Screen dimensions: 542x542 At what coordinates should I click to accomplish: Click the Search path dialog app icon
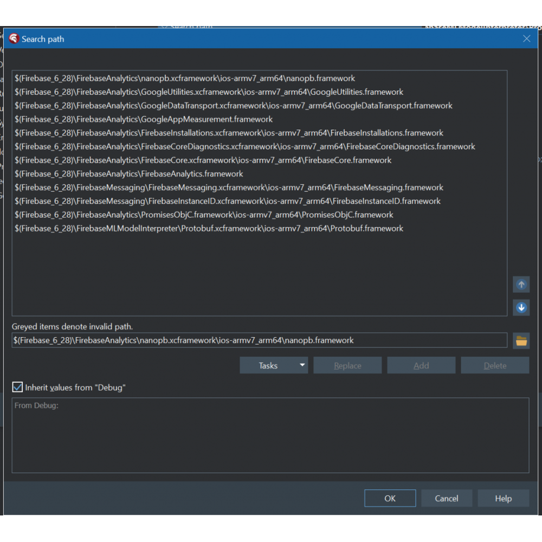(x=14, y=39)
